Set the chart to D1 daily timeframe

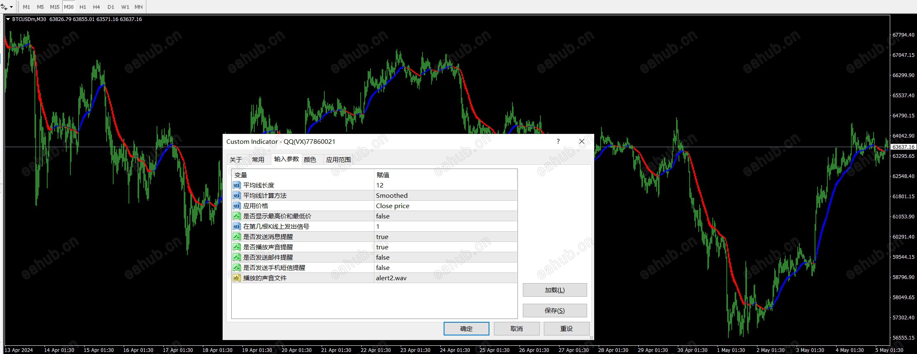pos(111,7)
